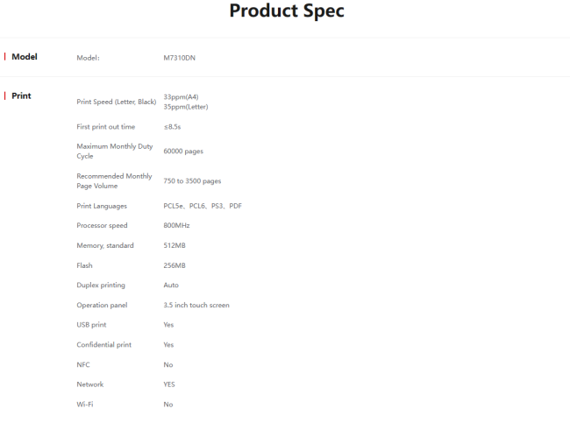Click the Print Languages label
The height and width of the screenshot is (423, 570).
pyautogui.click(x=102, y=206)
